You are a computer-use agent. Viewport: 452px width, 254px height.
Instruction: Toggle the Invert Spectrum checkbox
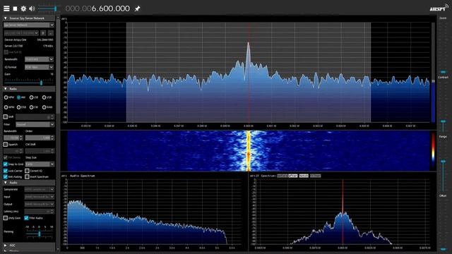27,176
